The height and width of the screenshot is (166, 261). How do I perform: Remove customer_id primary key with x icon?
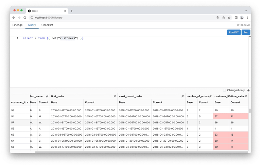click(x=28, y=102)
